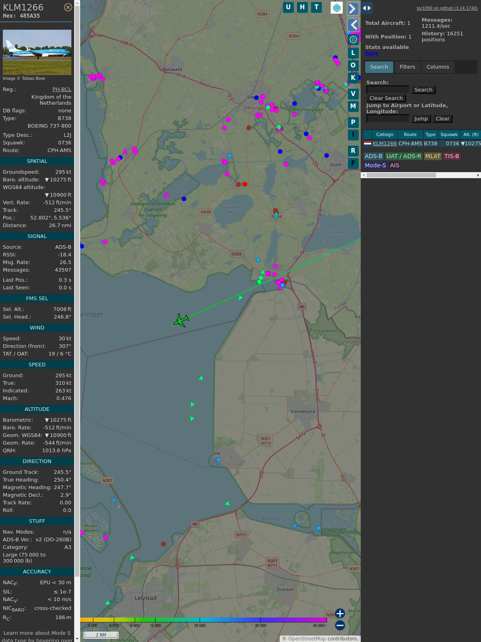Click the I map button

(x=353, y=135)
